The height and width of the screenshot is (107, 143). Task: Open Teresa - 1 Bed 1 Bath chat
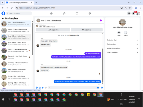(x=16, y=77)
